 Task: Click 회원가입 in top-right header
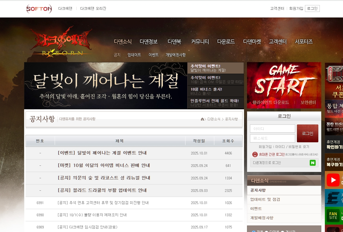click(x=296, y=9)
